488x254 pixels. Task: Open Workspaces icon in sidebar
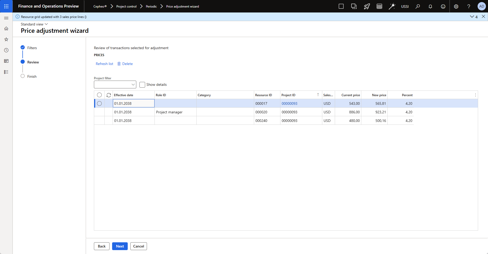click(x=6, y=61)
